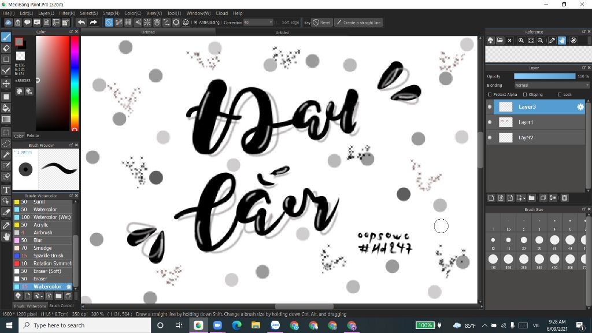Viewport: 592px width, 333px height.
Task: Click the Undo arrow in toolbar
Action: coord(81,23)
